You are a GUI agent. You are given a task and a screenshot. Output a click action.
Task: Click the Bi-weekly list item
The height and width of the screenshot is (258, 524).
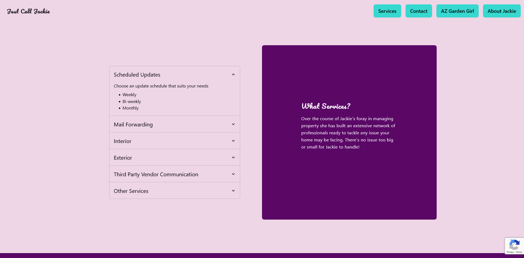[x=132, y=102]
